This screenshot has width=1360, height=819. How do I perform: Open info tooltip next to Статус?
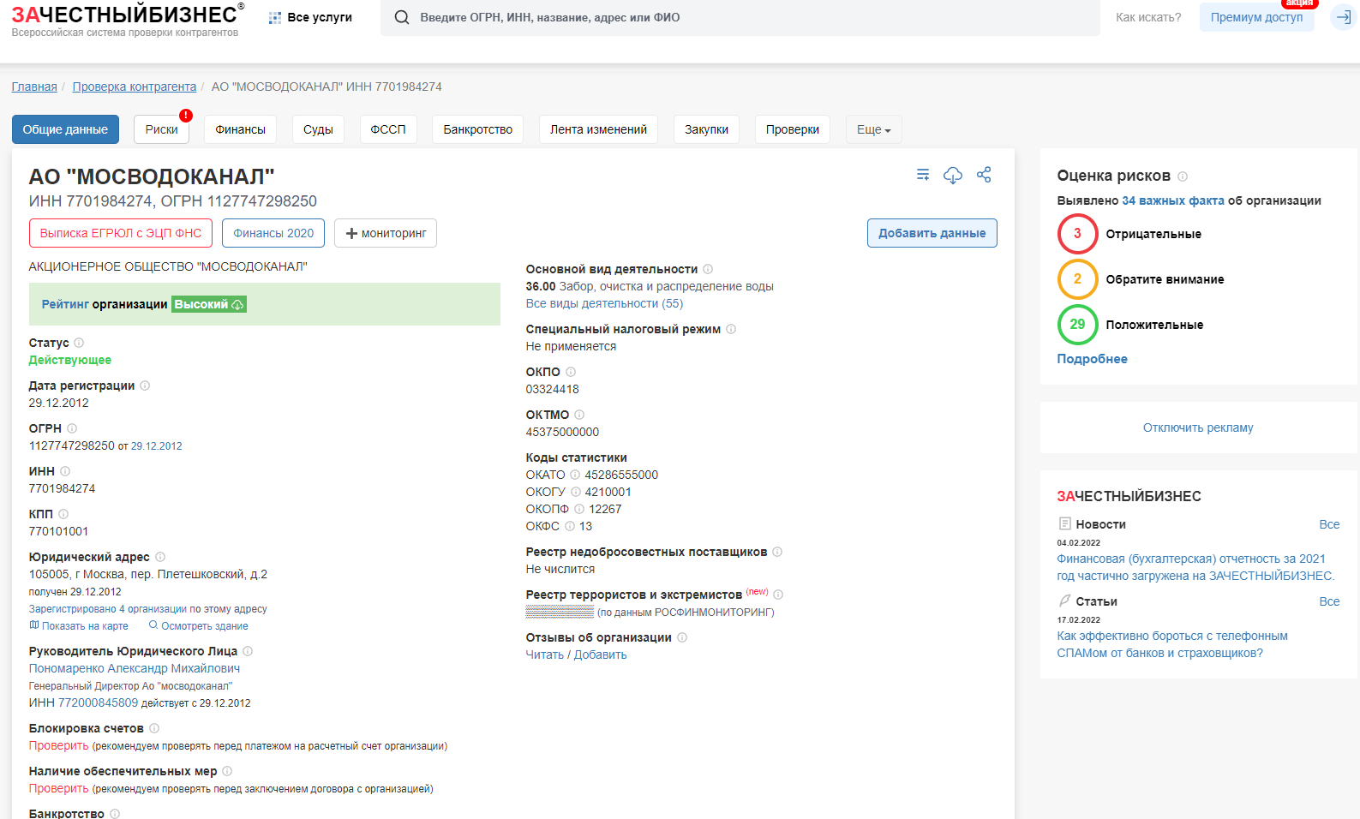click(79, 343)
